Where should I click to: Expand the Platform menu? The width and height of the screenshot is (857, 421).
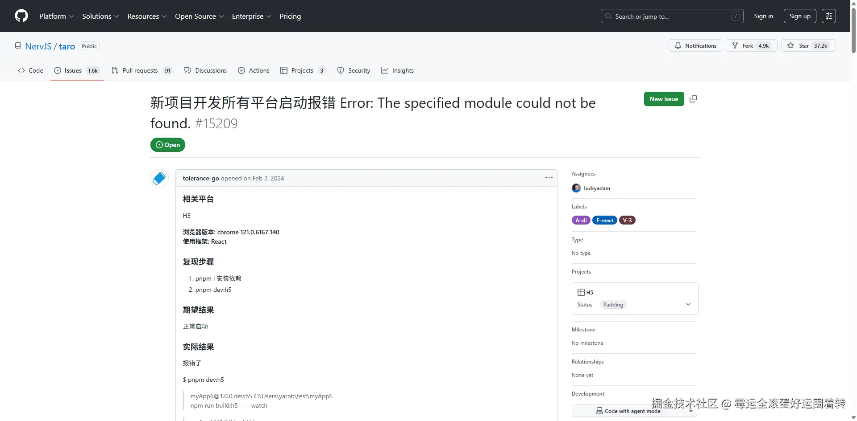tap(56, 16)
